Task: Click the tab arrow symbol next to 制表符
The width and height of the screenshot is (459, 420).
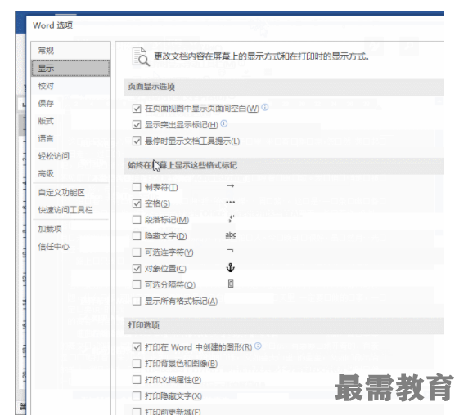Action: coord(231,185)
